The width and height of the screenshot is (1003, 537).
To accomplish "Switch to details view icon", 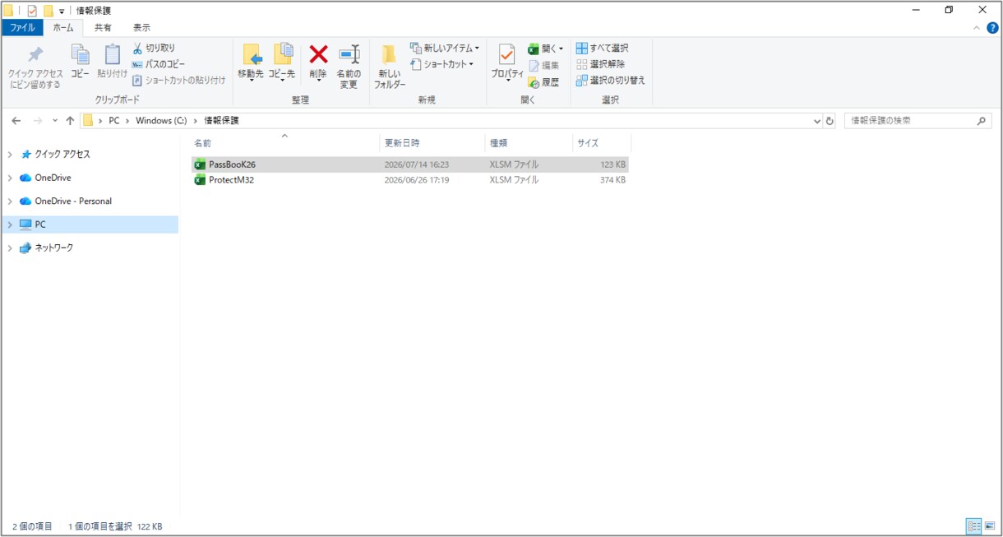I will coord(973,525).
